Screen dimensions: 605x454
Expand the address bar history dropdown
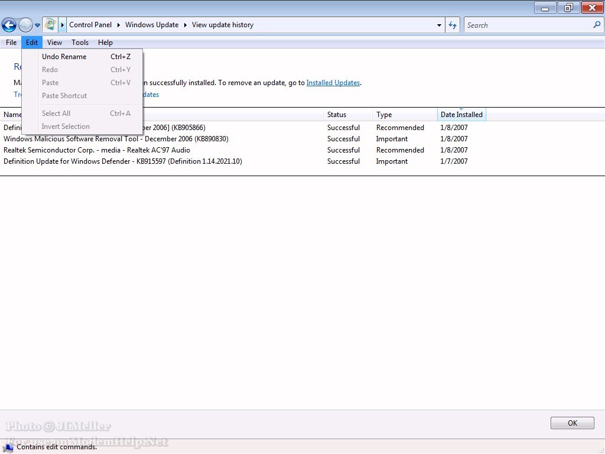(x=439, y=25)
